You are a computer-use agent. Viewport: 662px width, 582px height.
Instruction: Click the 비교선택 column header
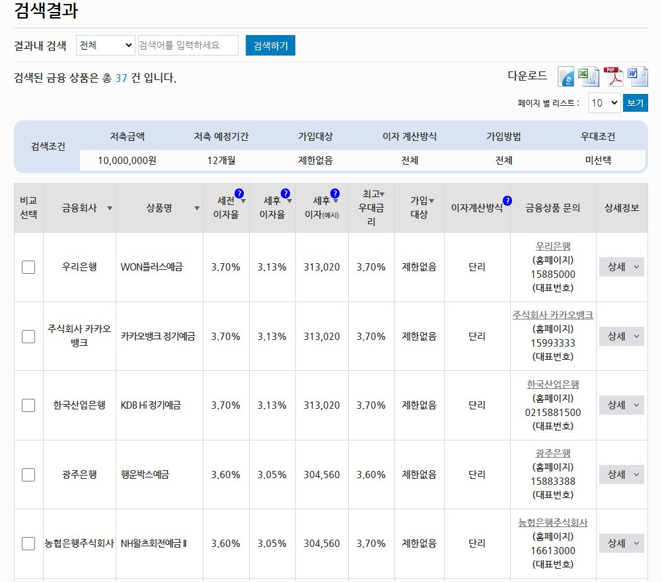28,208
